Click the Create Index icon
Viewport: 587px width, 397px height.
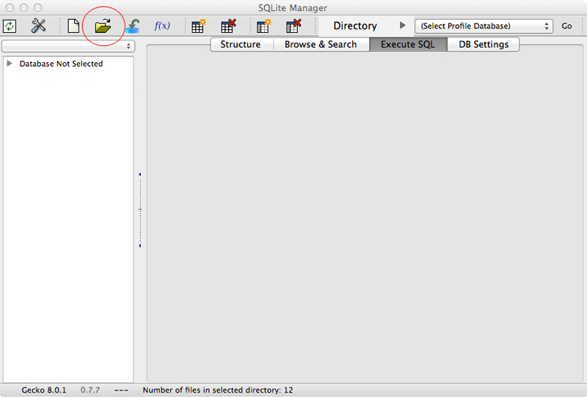pos(264,26)
